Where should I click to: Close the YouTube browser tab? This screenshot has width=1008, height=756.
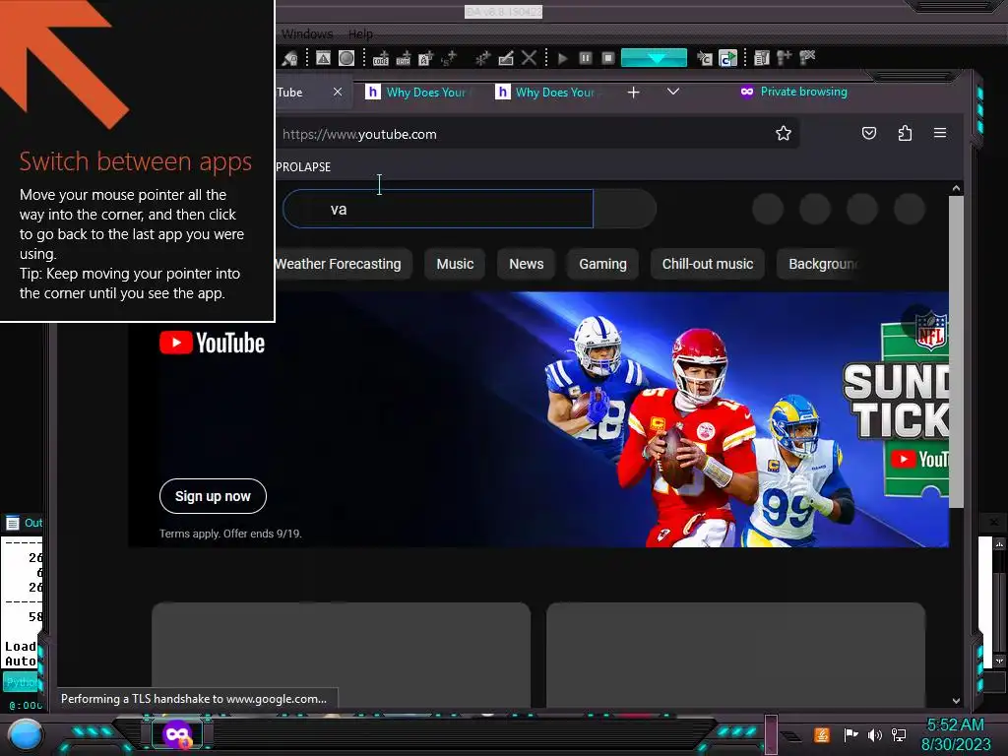click(338, 92)
